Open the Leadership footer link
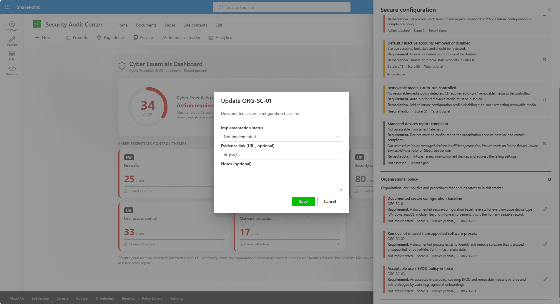 tap(40, 298)
